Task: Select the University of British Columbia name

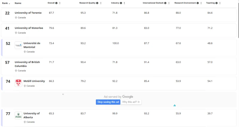Action: (x=27, y=64)
